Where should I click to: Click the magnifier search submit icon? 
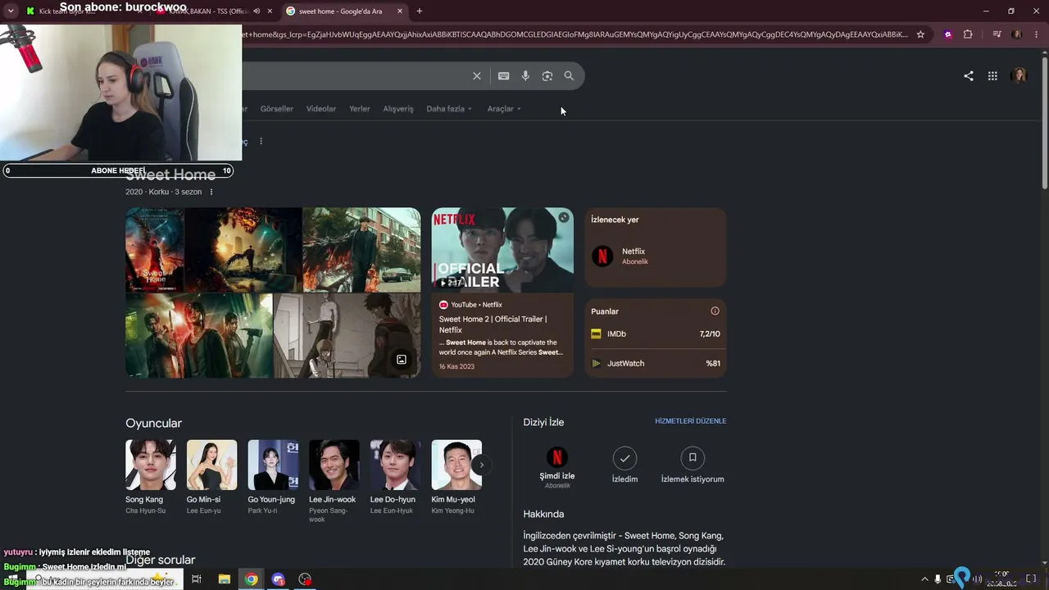[569, 76]
